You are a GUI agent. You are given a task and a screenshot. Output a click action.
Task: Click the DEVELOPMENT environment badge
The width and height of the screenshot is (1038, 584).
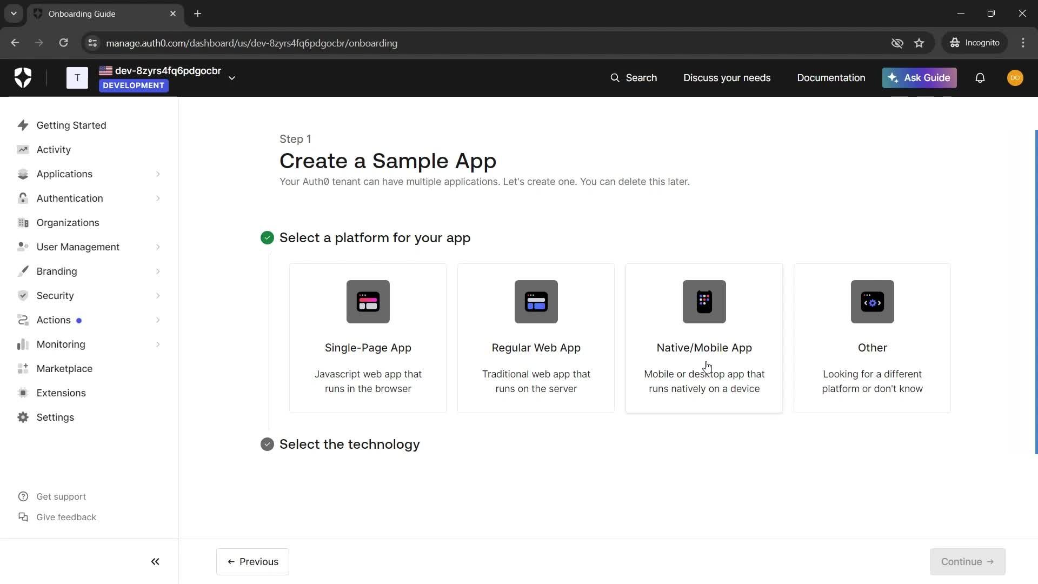[x=134, y=85]
